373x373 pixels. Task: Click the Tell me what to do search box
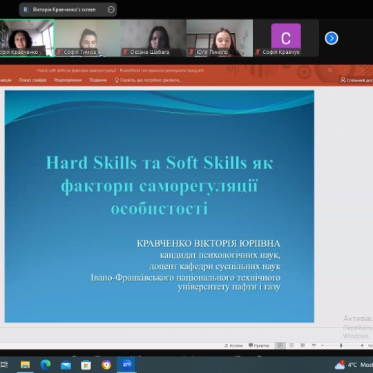pyautogui.click(x=148, y=80)
